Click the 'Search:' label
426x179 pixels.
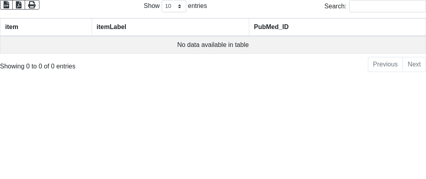point(335,6)
